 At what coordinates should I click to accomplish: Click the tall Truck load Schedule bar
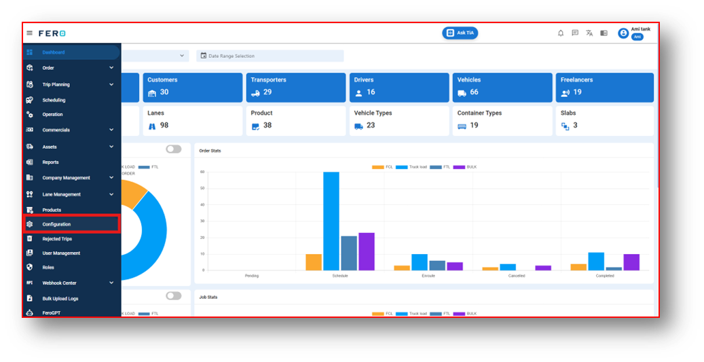click(331, 221)
